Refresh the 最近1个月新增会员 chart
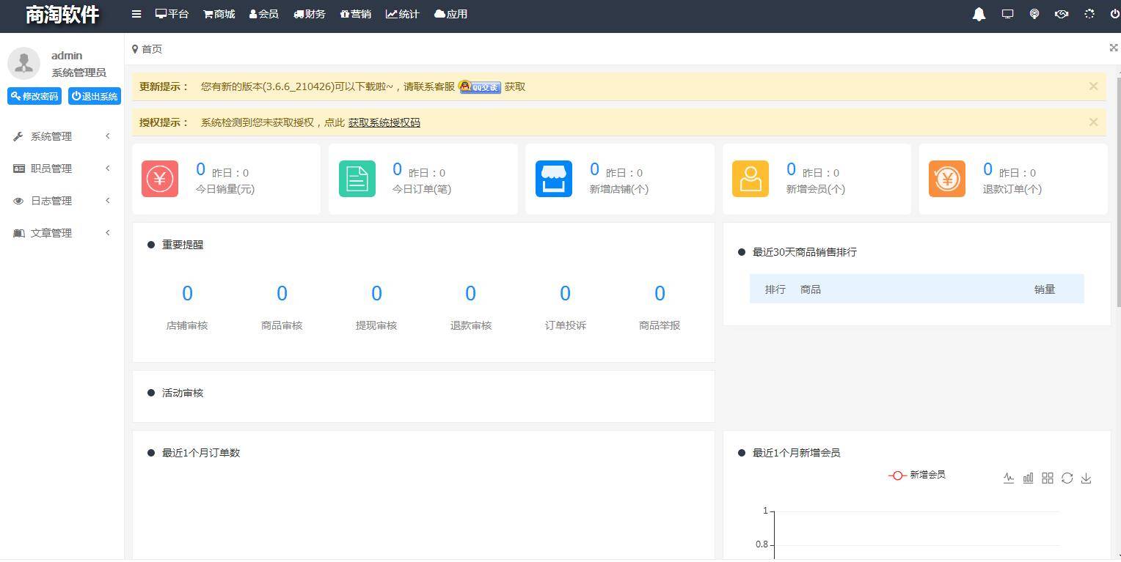The height and width of the screenshot is (562, 1121). point(1067,478)
